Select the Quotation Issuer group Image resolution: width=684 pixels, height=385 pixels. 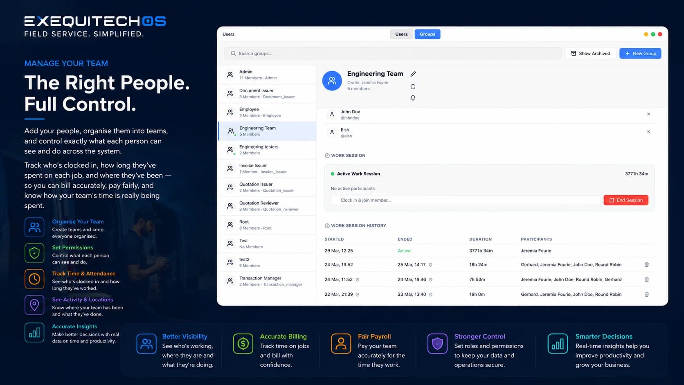[x=267, y=187]
